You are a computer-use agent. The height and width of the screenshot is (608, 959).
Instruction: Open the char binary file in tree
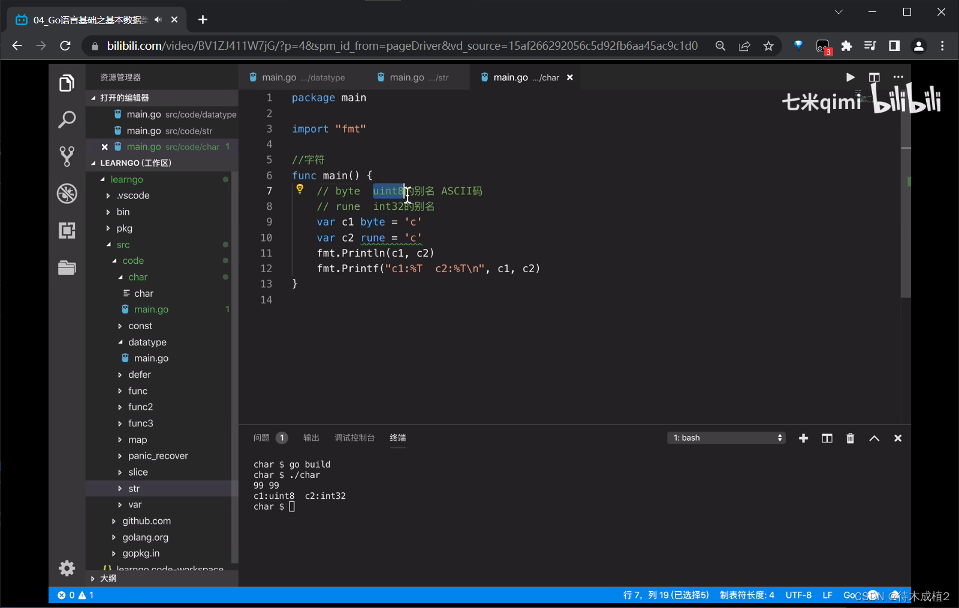[x=143, y=293]
